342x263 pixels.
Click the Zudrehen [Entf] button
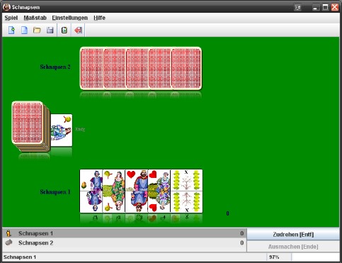point(293,235)
